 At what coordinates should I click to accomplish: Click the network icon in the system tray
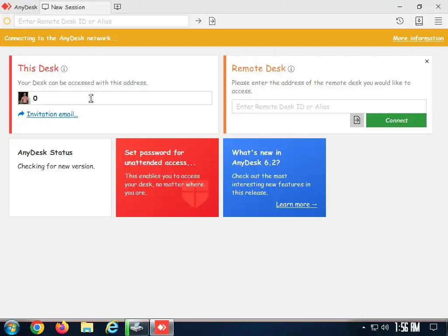tap(374, 327)
